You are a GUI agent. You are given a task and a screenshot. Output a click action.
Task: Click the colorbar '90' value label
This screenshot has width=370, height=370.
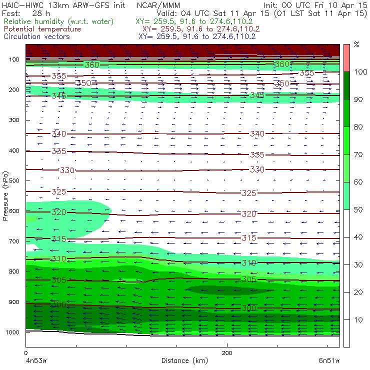[x=358, y=99]
